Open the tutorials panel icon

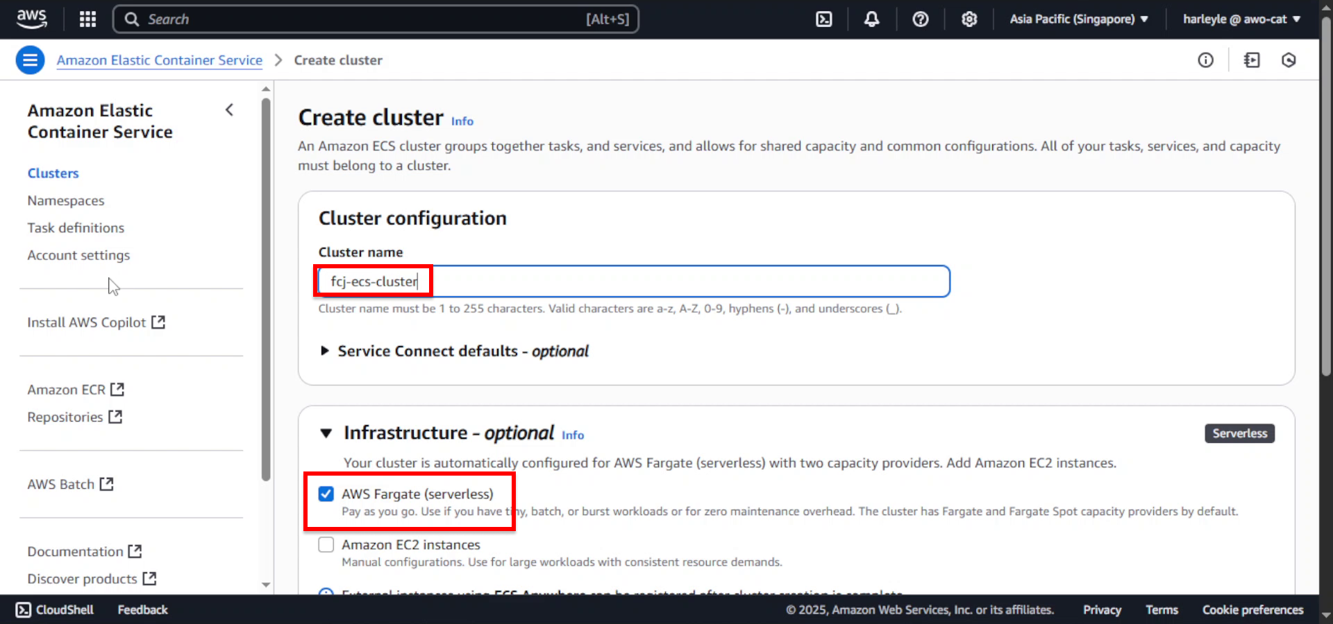click(1252, 60)
